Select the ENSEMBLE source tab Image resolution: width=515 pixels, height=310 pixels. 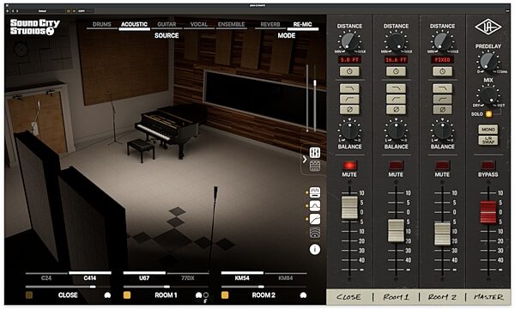point(231,24)
